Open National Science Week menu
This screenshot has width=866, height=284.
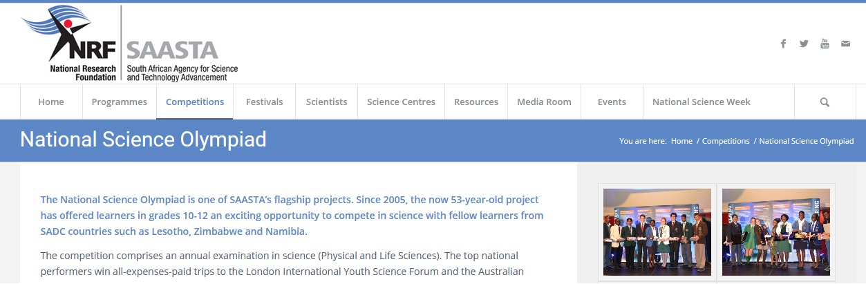pos(701,102)
